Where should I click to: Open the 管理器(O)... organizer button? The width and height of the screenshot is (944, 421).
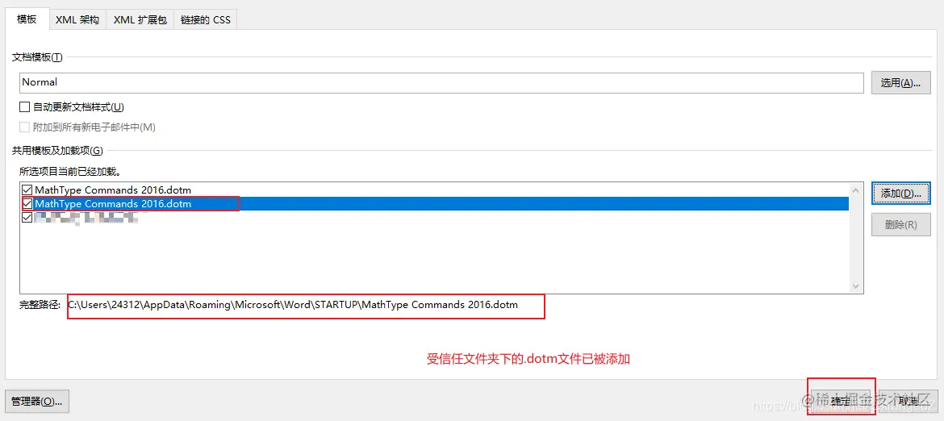click(37, 401)
